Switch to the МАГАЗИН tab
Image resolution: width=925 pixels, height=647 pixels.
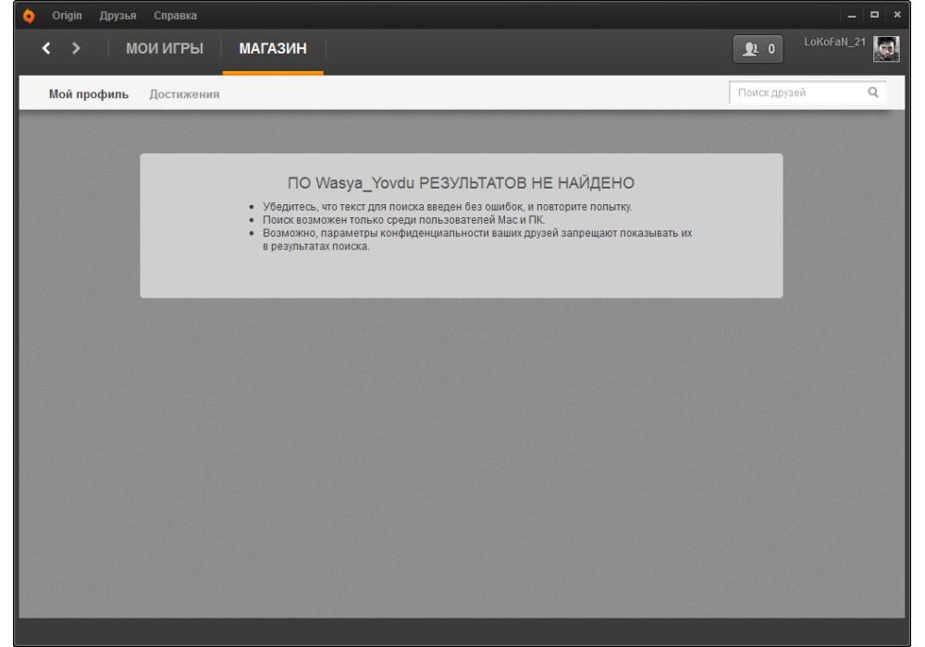[x=273, y=48]
